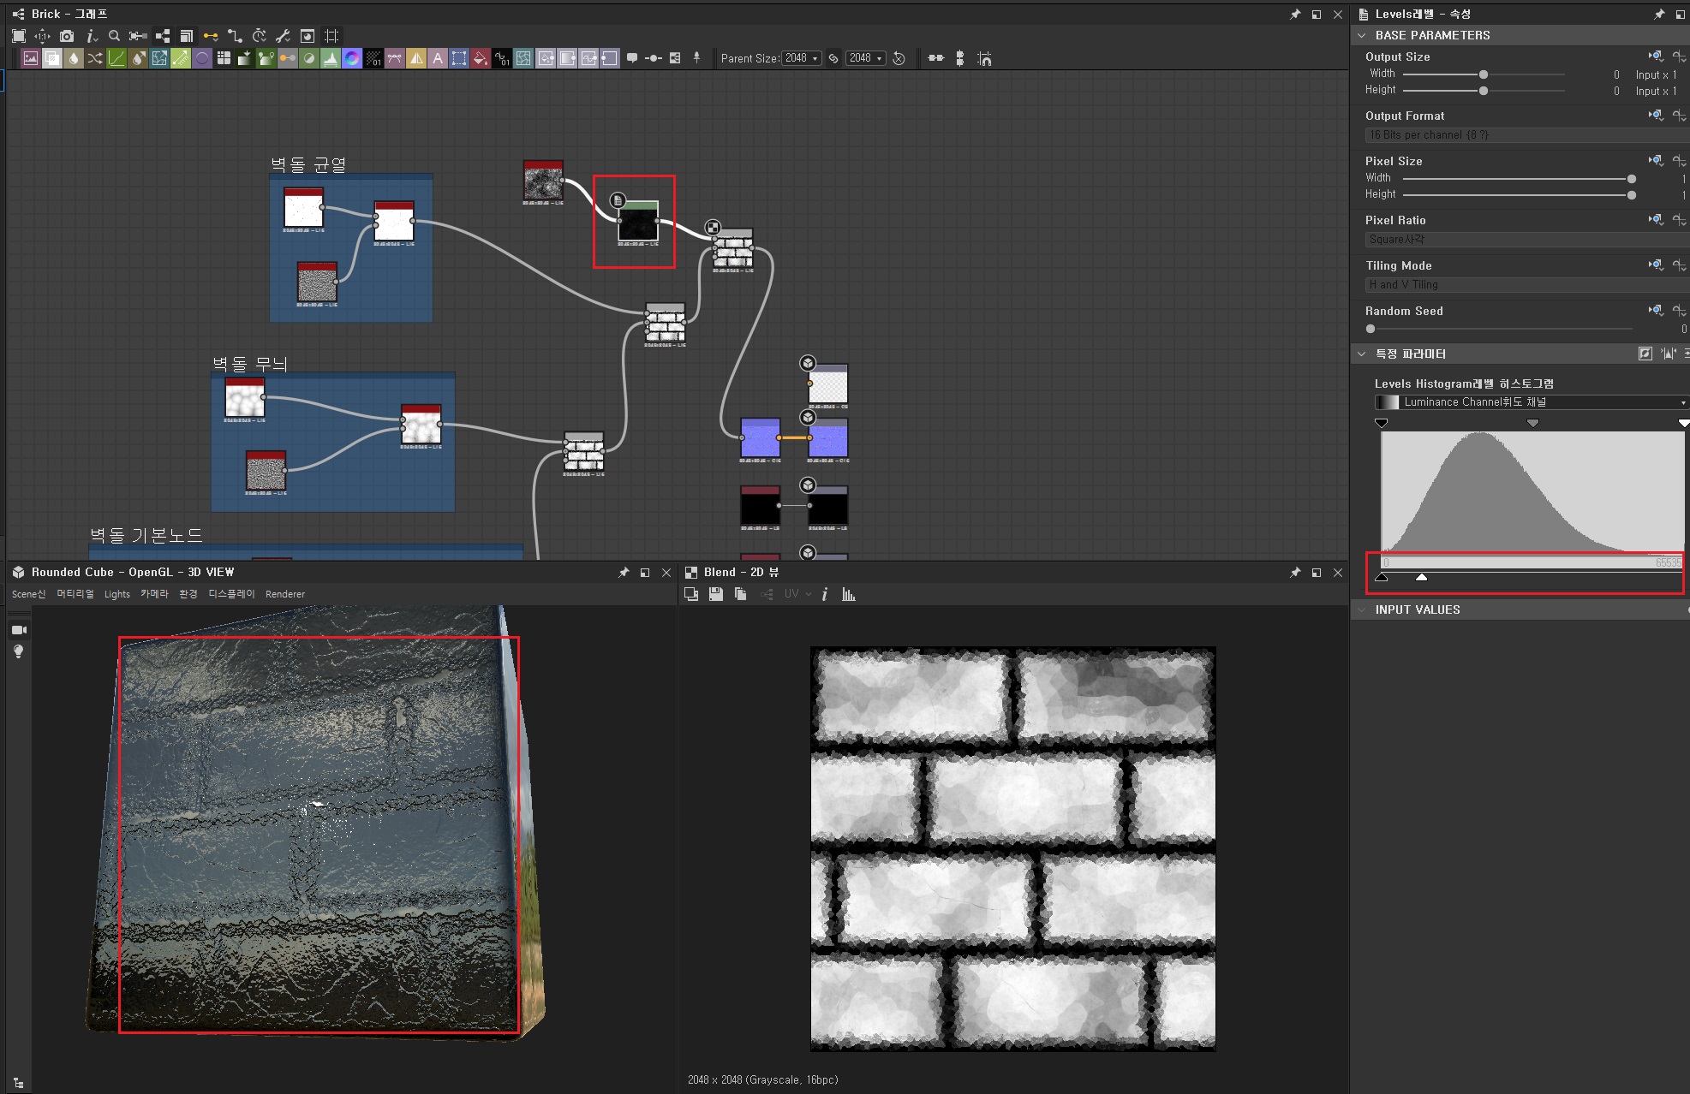Toggle the camera icon in 3D view sidebar

pos(19,630)
